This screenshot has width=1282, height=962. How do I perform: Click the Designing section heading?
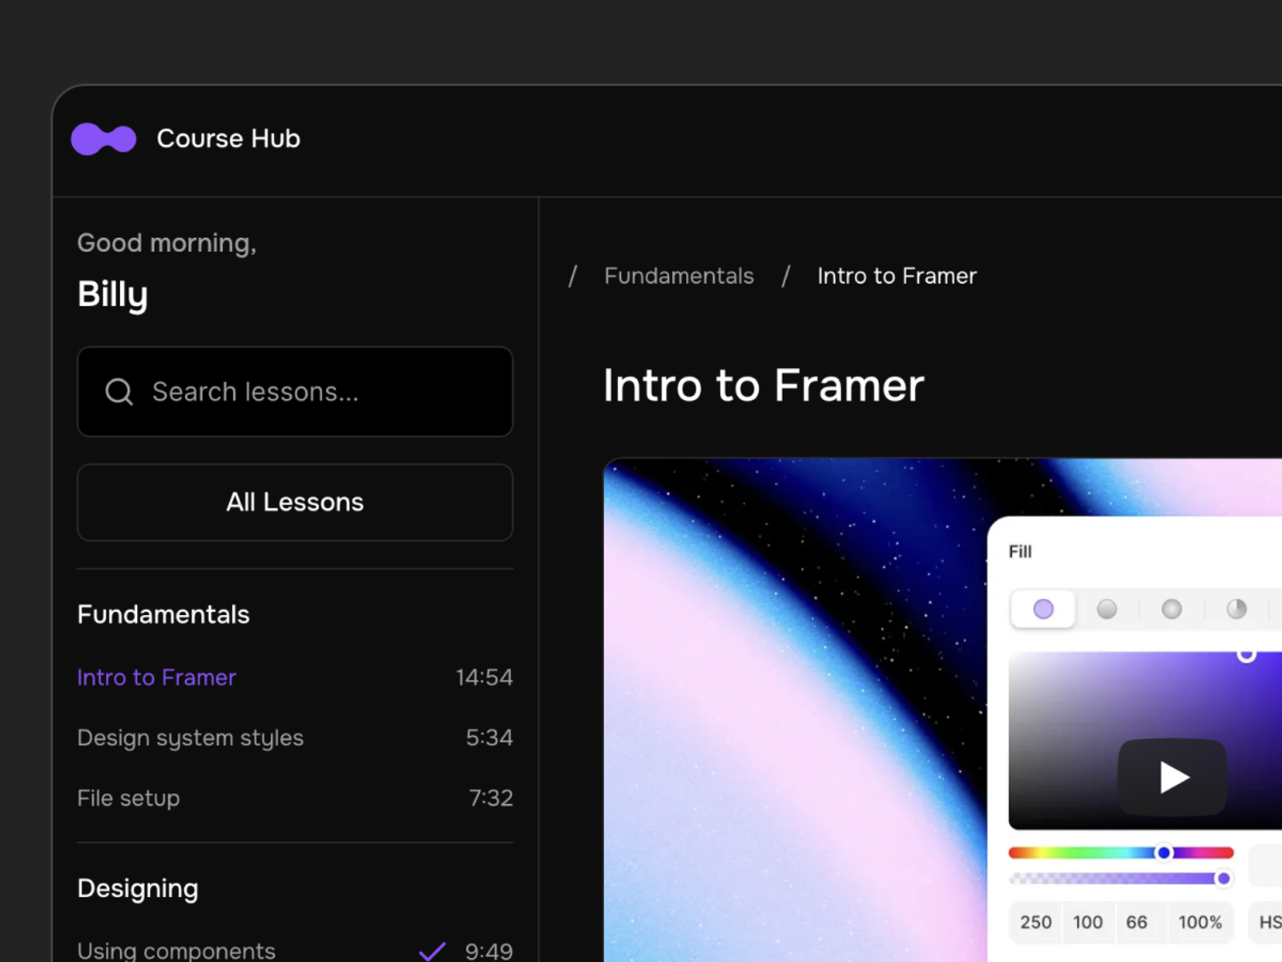pyautogui.click(x=138, y=888)
